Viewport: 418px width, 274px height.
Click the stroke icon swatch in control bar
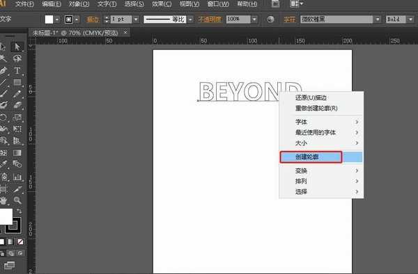pyautogui.click(x=69, y=19)
